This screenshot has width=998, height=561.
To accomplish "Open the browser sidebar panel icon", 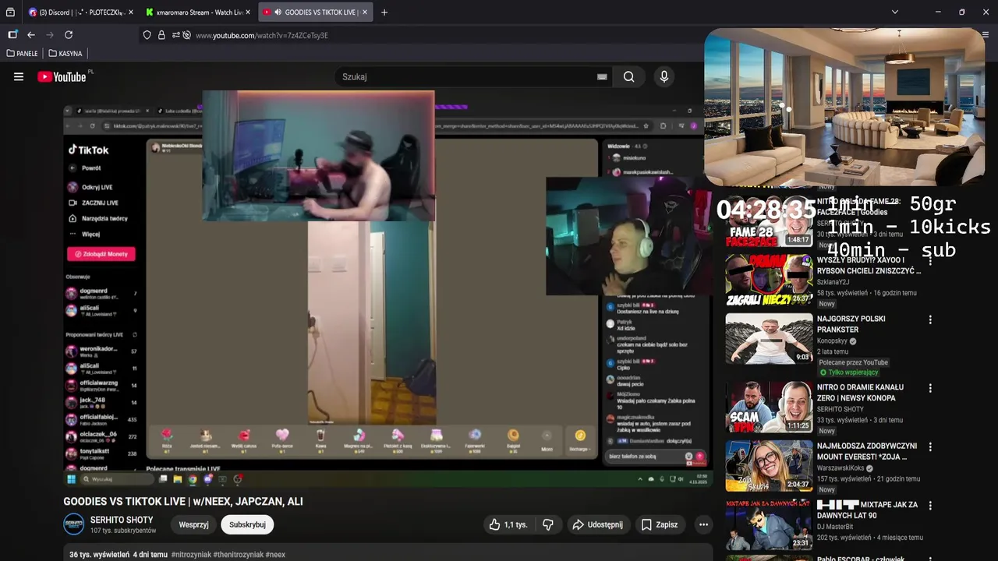I will (x=12, y=35).
